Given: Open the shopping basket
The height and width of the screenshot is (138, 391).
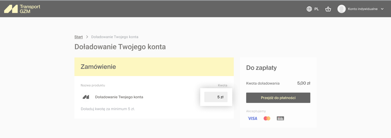Looking at the screenshot, I should point(328,9).
